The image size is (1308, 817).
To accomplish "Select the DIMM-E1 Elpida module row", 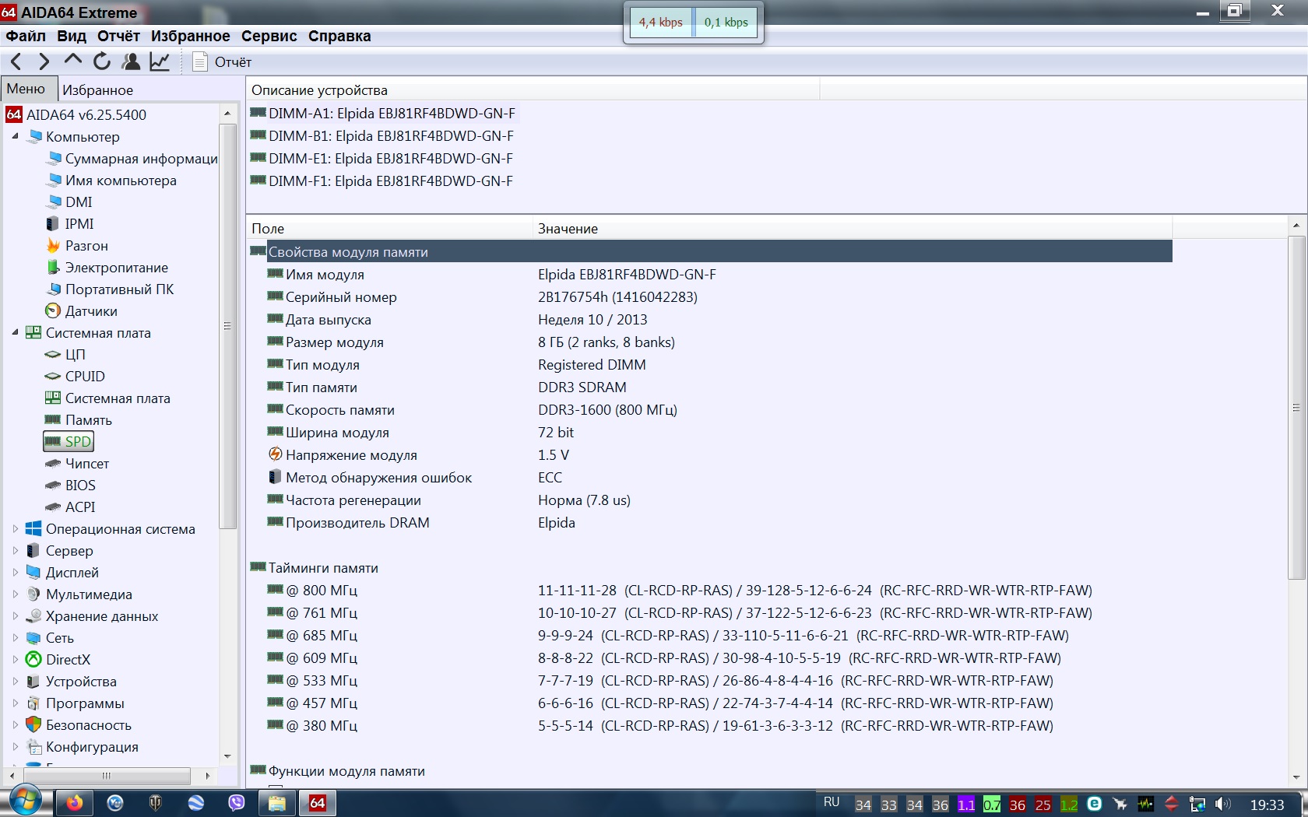I will [x=382, y=158].
